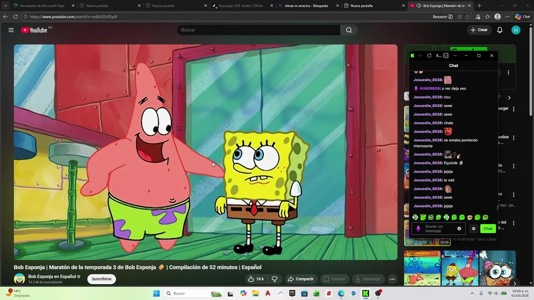
Task: Click the Suscribirse button
Action: pos(101,279)
